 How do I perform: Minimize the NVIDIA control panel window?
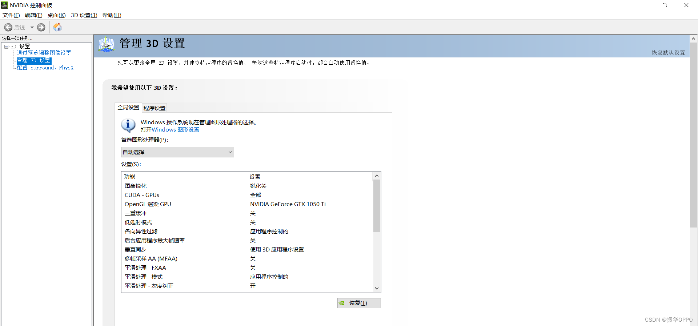[644, 5]
